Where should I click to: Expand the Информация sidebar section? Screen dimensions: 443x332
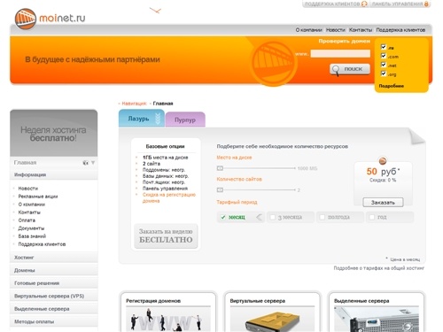54,174
